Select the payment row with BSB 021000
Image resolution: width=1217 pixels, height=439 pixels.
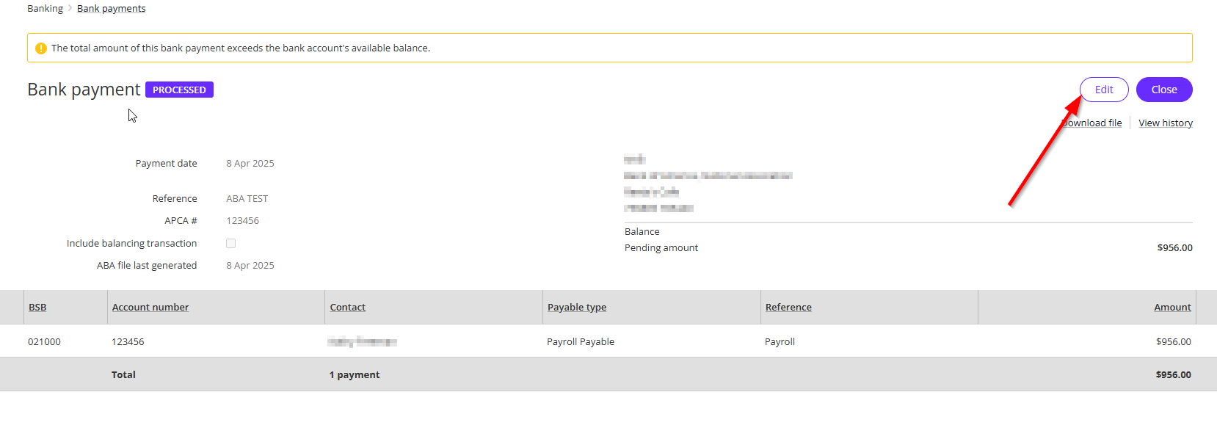[x=44, y=342]
